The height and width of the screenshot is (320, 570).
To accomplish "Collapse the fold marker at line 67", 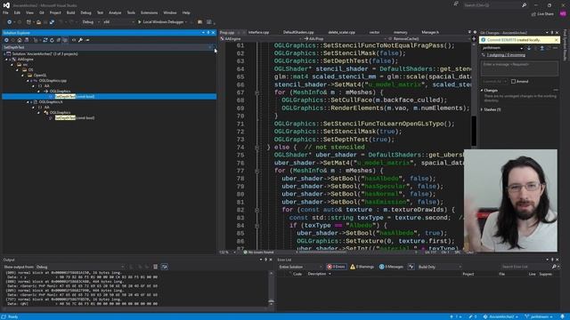I will click(x=257, y=92).
